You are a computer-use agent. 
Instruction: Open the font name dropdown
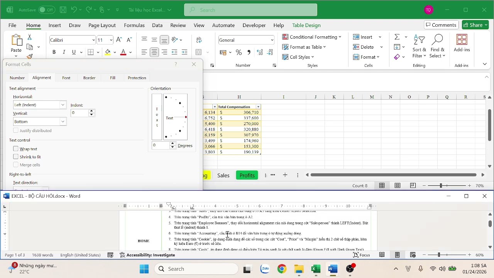click(x=93, y=40)
